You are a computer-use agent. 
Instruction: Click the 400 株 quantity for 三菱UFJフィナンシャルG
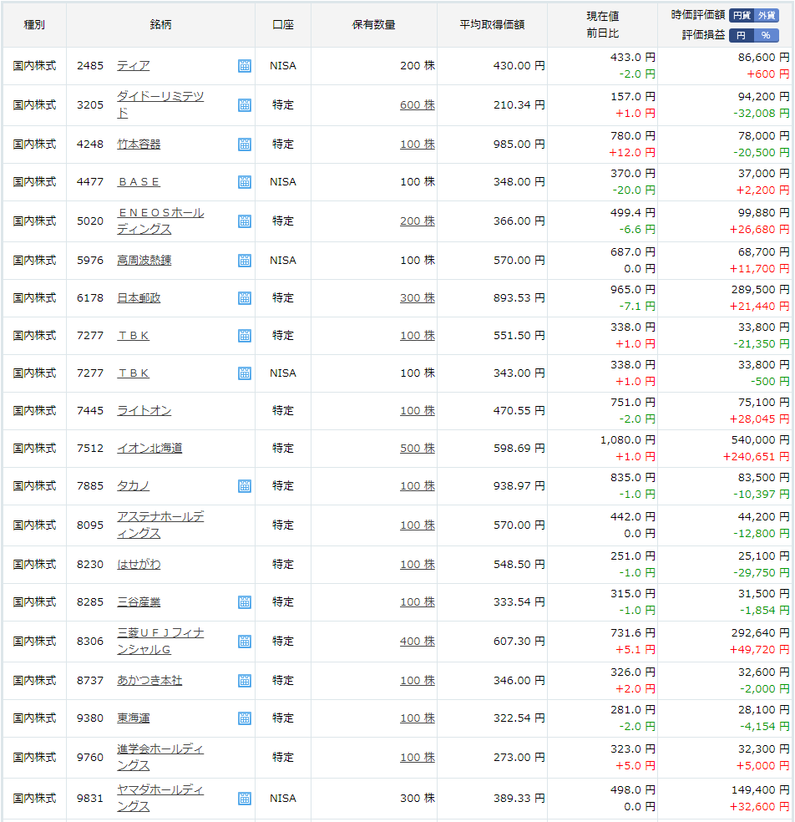(x=418, y=641)
